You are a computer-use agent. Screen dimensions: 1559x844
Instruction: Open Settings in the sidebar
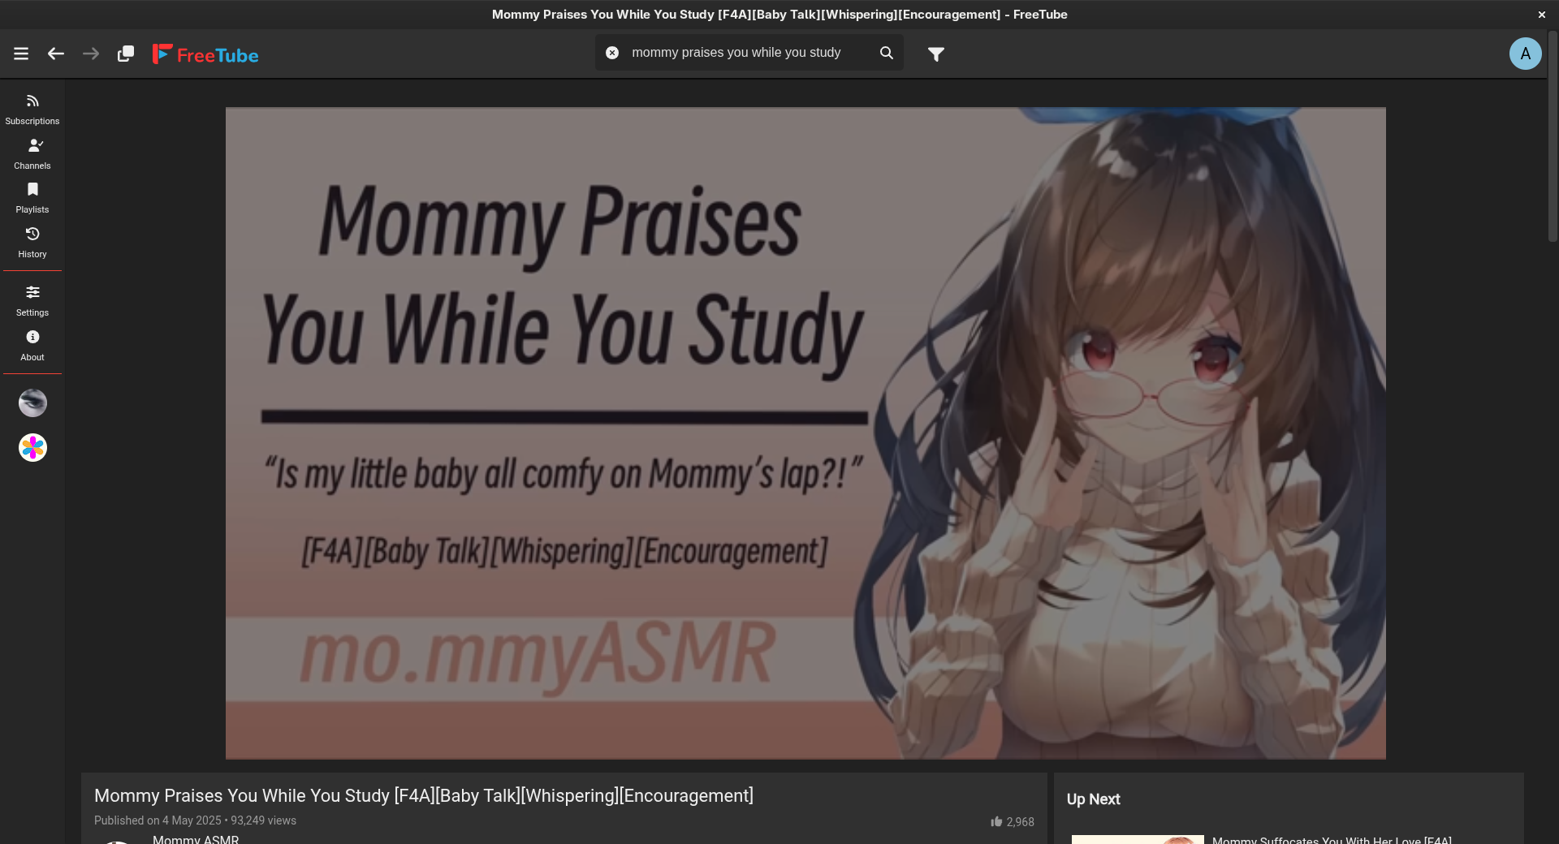click(32, 300)
